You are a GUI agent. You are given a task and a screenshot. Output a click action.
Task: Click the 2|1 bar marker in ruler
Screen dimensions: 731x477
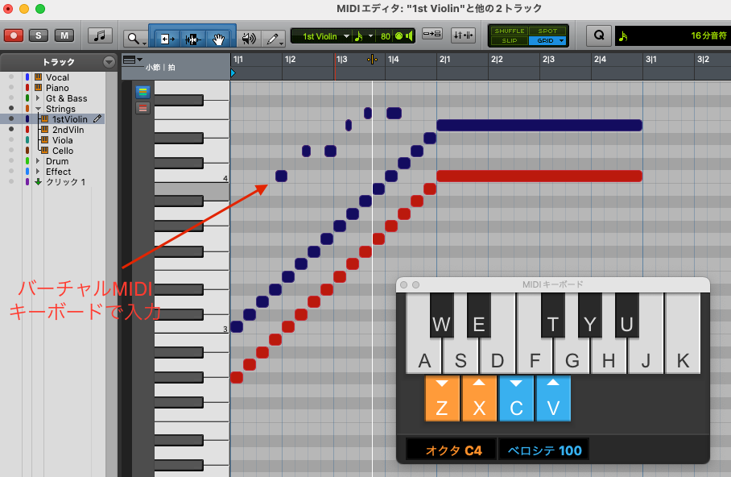click(x=444, y=60)
